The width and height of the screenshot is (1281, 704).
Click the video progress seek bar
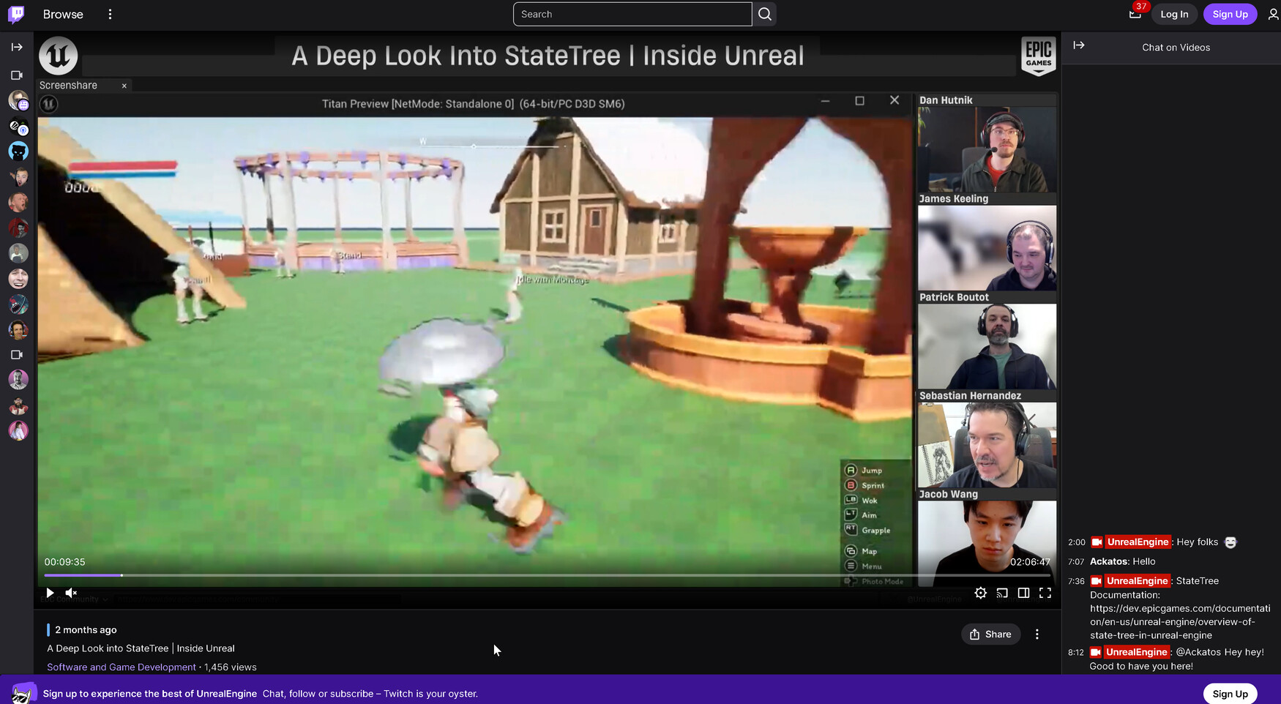click(512, 576)
